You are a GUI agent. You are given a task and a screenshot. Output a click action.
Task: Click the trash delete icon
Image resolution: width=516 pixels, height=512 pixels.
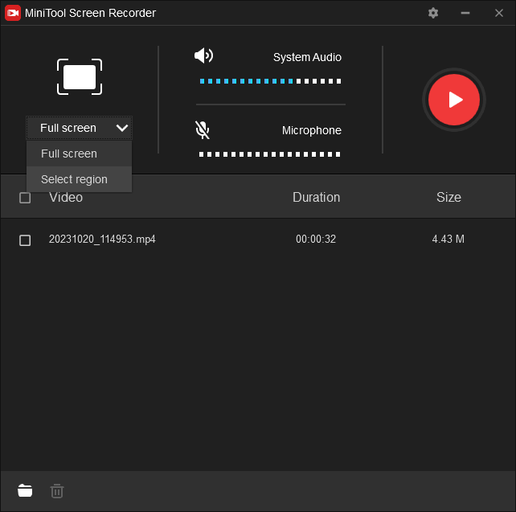coord(57,490)
